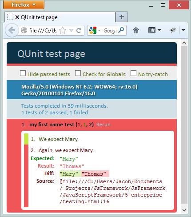Reload the current page
The width and height of the screenshot is (191, 217).
tap(79, 30)
